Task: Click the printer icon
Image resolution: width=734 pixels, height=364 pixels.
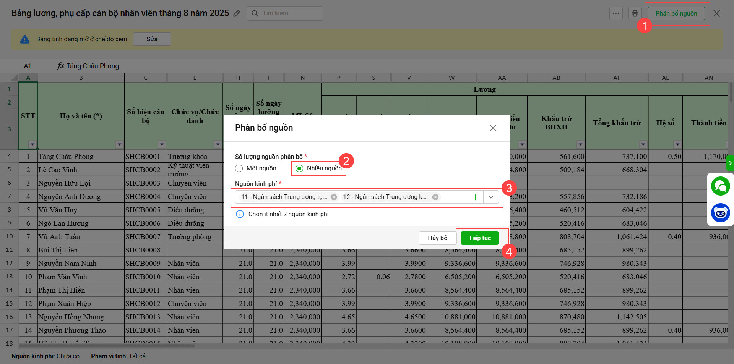Action: [x=635, y=13]
